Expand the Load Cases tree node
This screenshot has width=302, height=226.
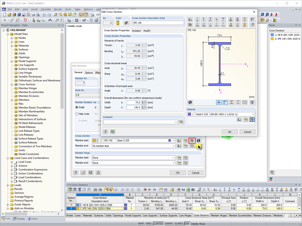(12, 162)
